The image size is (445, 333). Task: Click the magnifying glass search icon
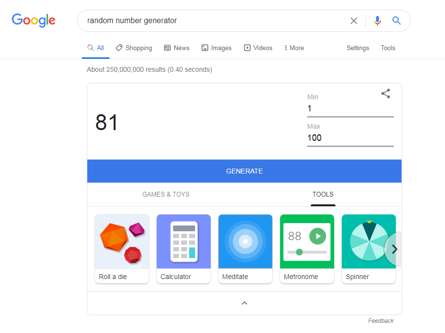(x=396, y=21)
